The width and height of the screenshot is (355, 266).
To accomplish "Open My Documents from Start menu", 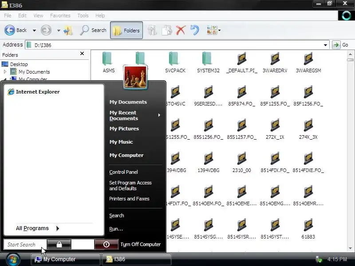I will point(128,102).
